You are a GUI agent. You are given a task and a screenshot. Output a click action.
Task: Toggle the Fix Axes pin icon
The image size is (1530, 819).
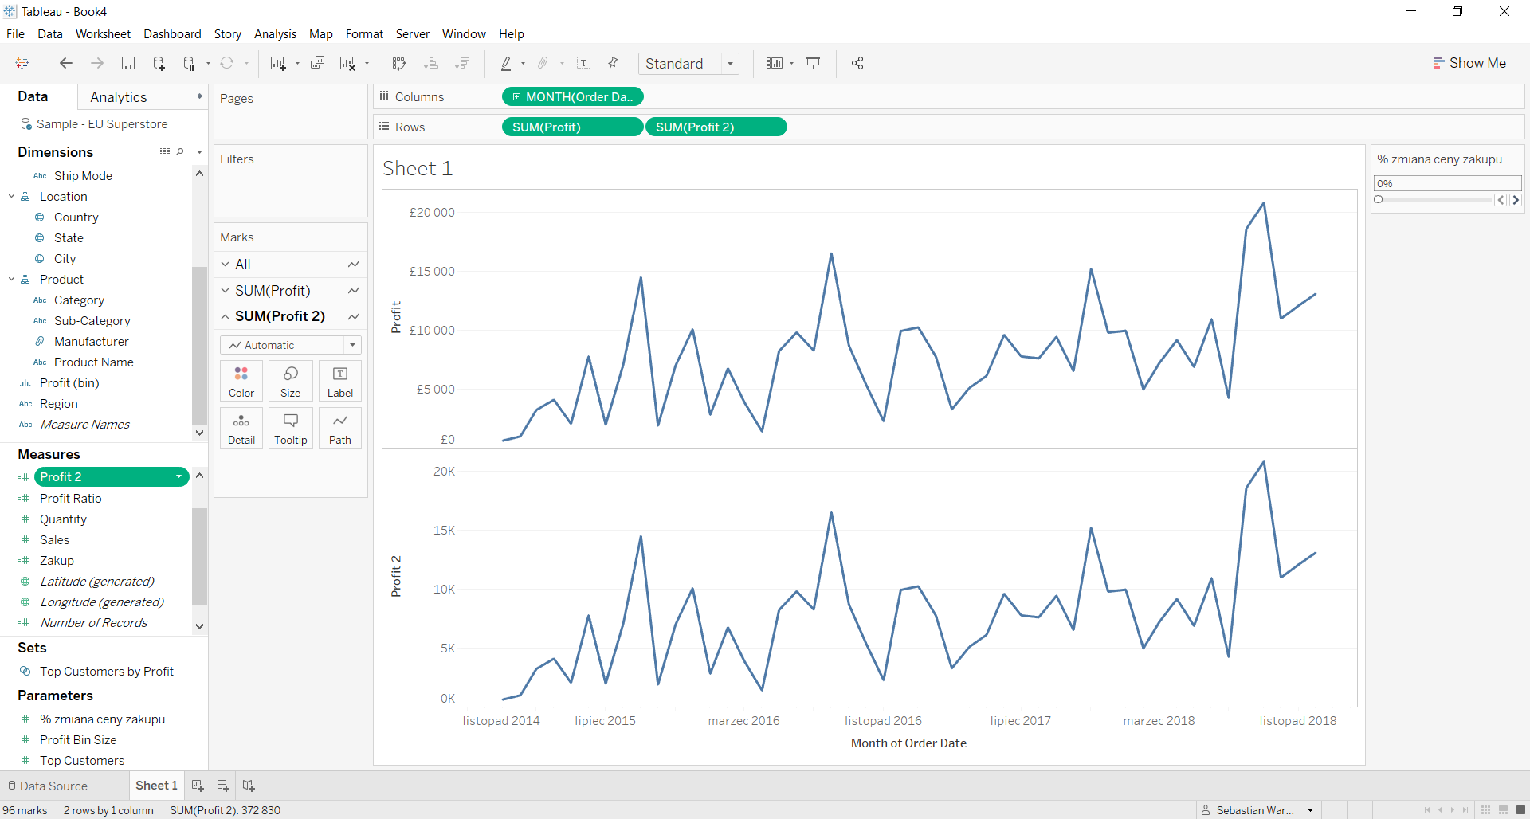pos(613,64)
